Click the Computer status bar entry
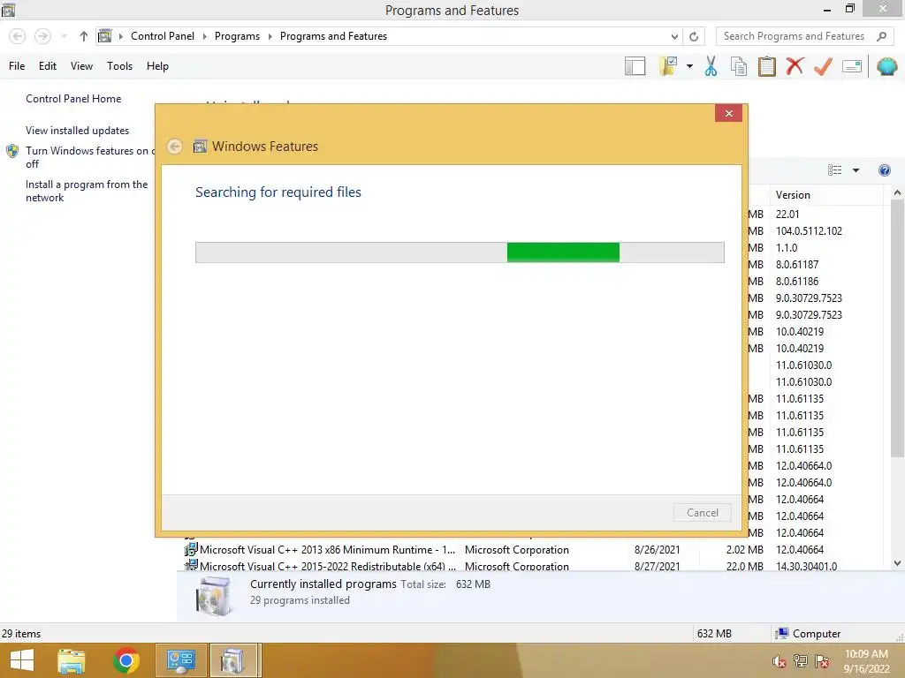The height and width of the screenshot is (678, 905). pyautogui.click(x=808, y=633)
